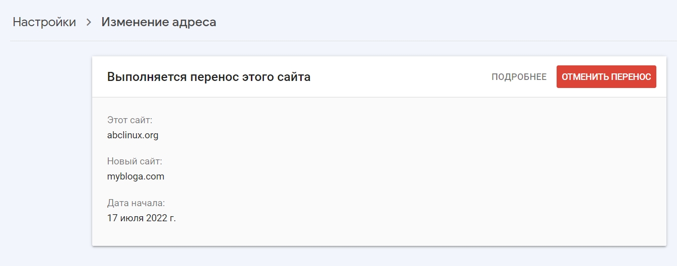The image size is (677, 266).
Task: Click the heading Выполняется перенос этого сайта
Action: click(x=209, y=77)
